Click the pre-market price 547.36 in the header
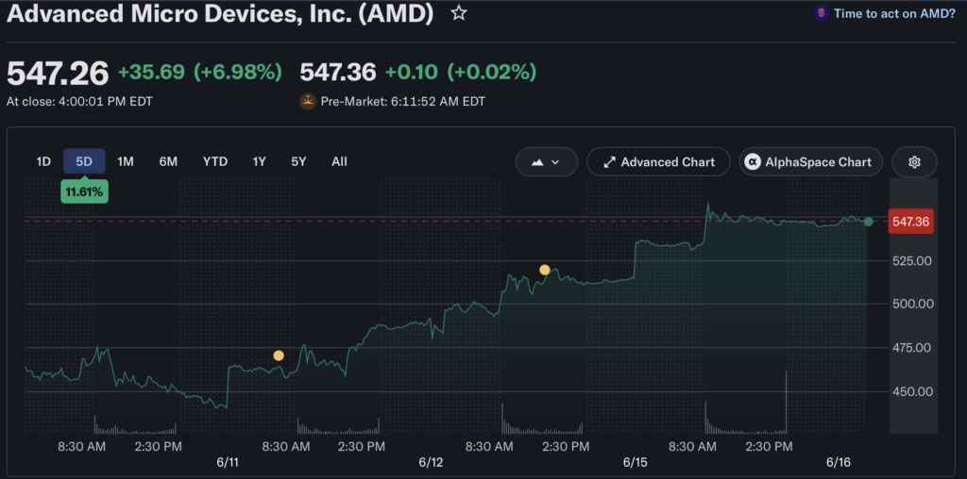The width and height of the screenshot is (967, 479). pyautogui.click(x=338, y=73)
